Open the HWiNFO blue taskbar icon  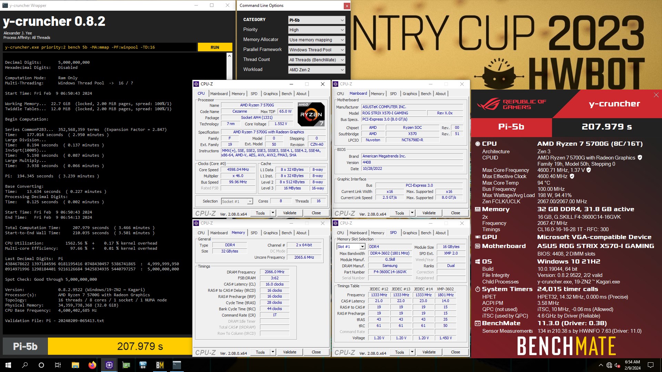tap(143, 365)
